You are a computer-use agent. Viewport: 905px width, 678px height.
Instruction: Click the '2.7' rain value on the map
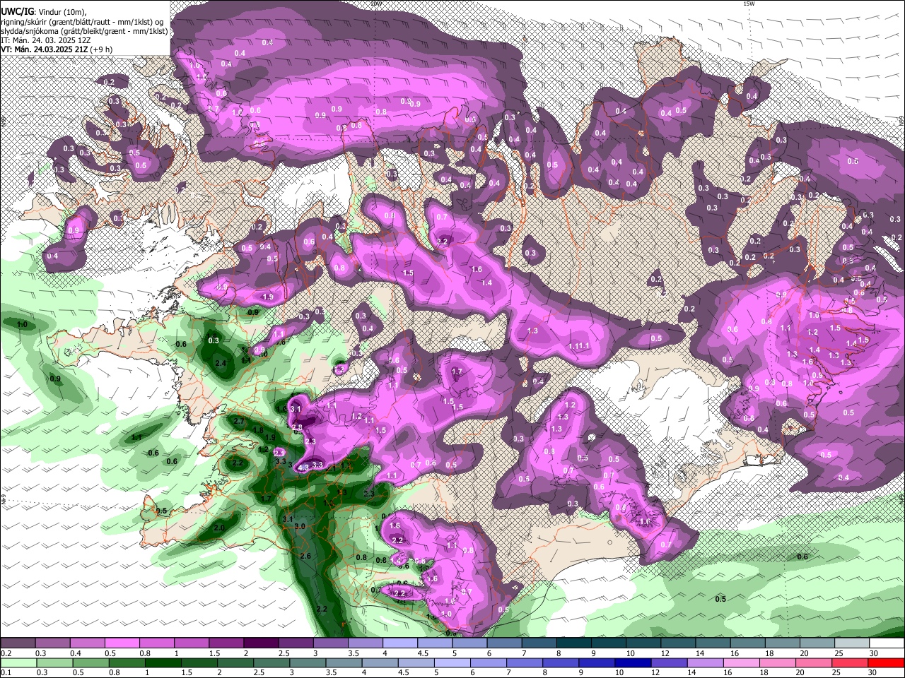pyautogui.click(x=239, y=421)
